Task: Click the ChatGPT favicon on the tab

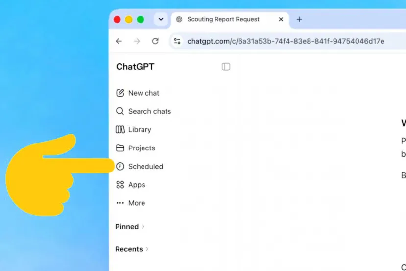Action: 179,19
